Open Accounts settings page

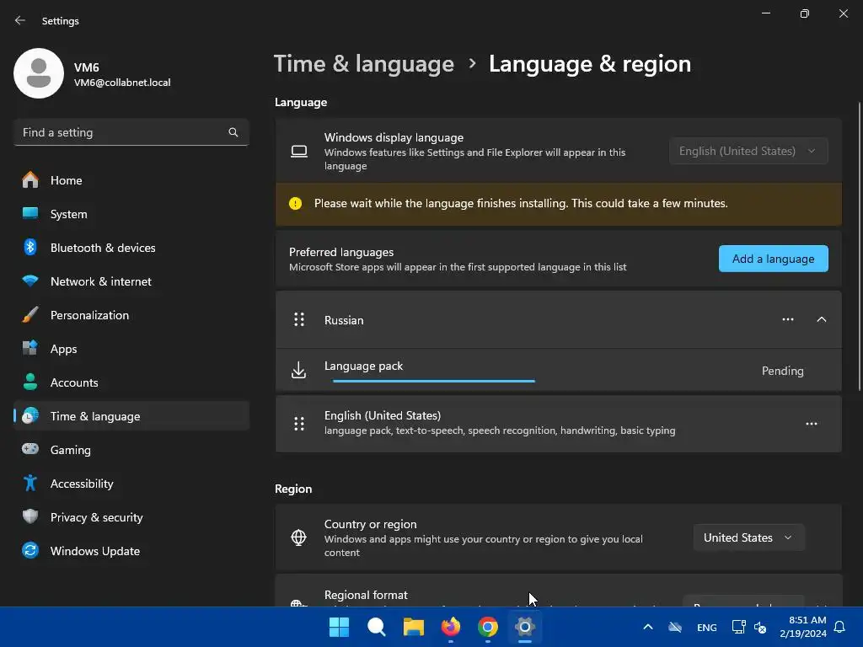click(131, 382)
